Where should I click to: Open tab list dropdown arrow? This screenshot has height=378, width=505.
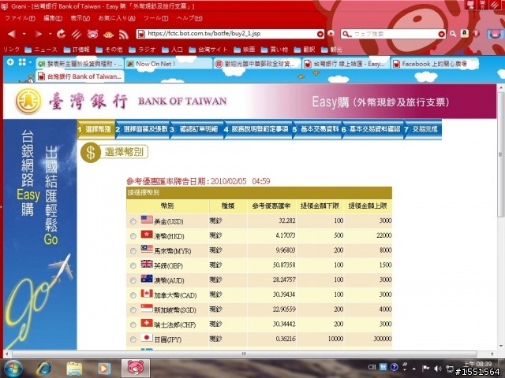click(x=30, y=62)
